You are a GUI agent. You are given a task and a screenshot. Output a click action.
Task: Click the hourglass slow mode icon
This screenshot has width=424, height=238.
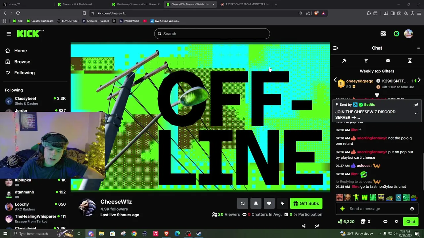(x=410, y=61)
